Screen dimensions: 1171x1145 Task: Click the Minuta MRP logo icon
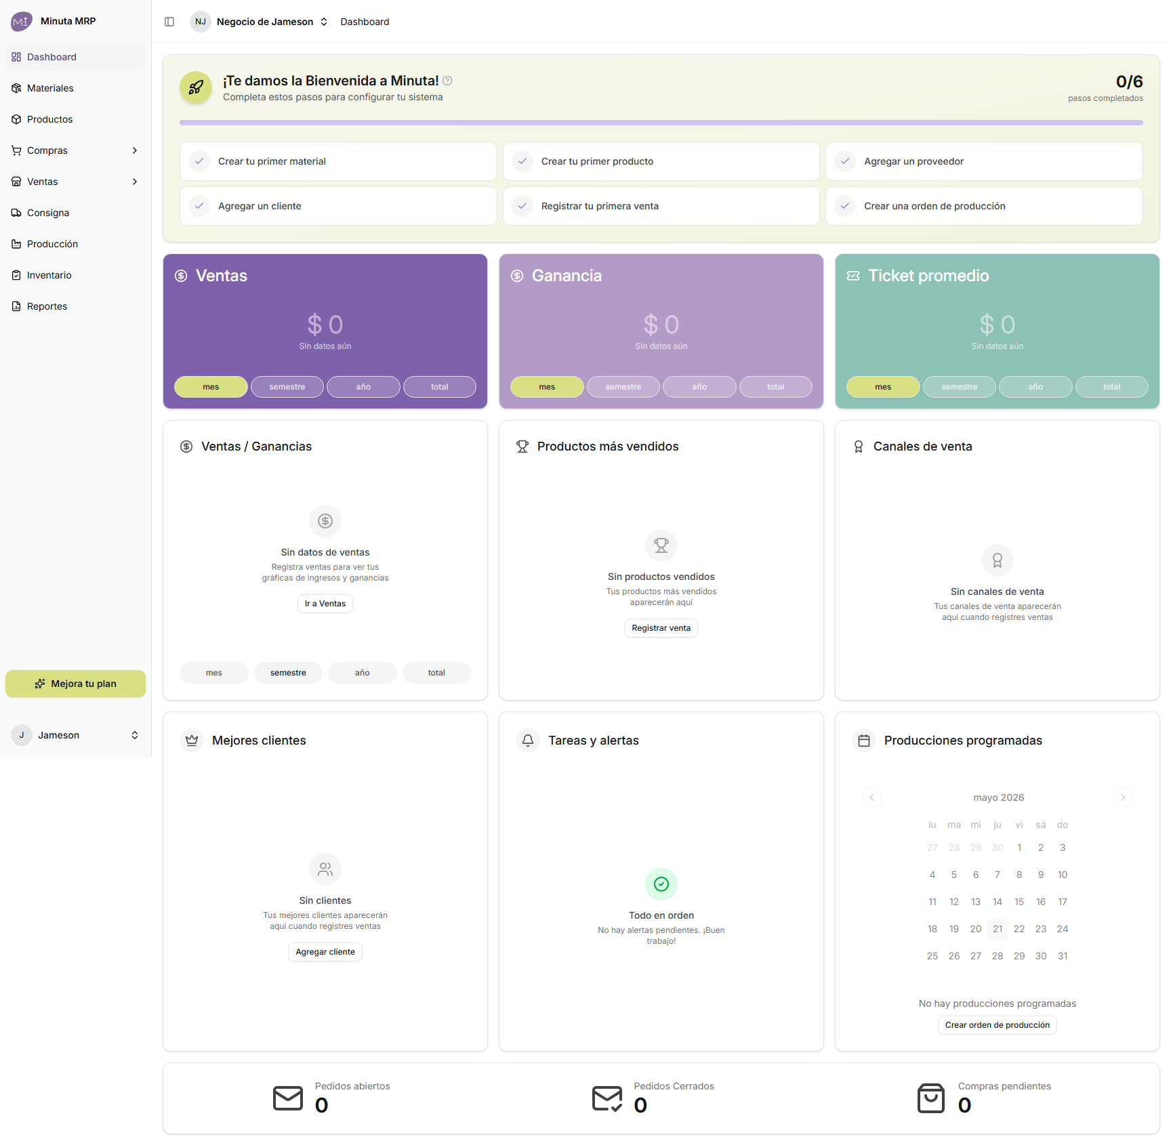click(21, 22)
